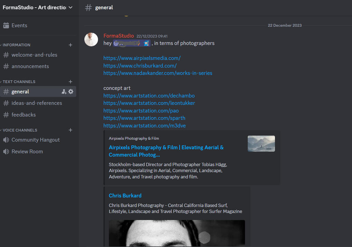Open the Events calendar icon
Image resolution: width=352 pixels, height=247 pixels.
click(6, 26)
